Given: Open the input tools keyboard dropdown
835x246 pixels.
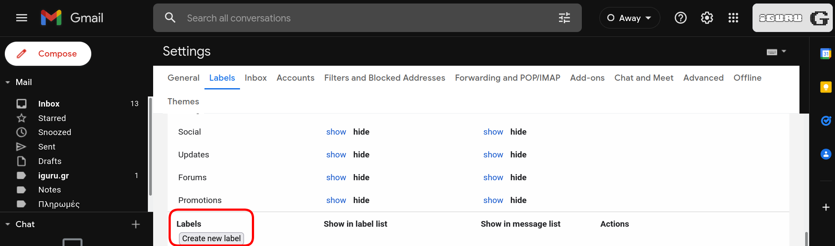Looking at the screenshot, I should tap(776, 52).
